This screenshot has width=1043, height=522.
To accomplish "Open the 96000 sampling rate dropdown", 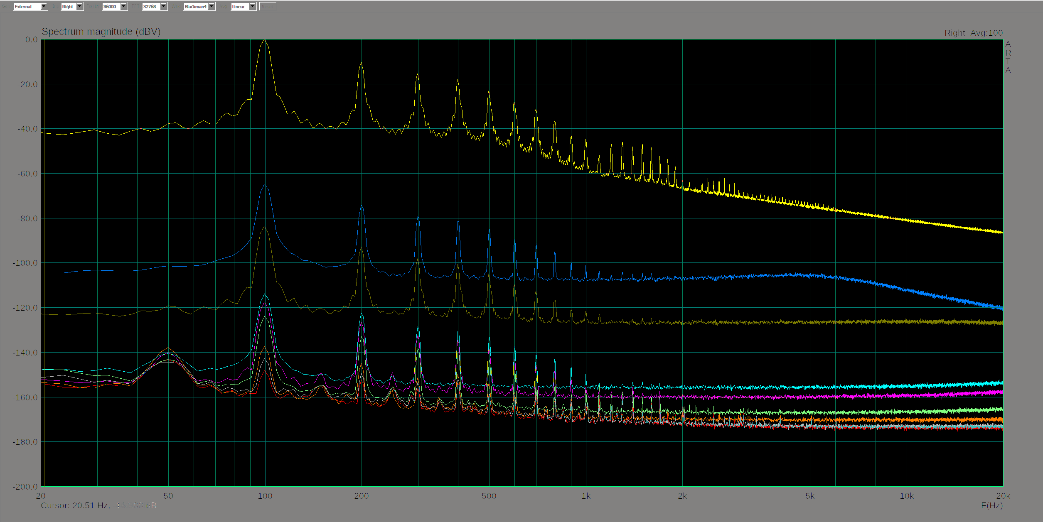I will 115,7.
